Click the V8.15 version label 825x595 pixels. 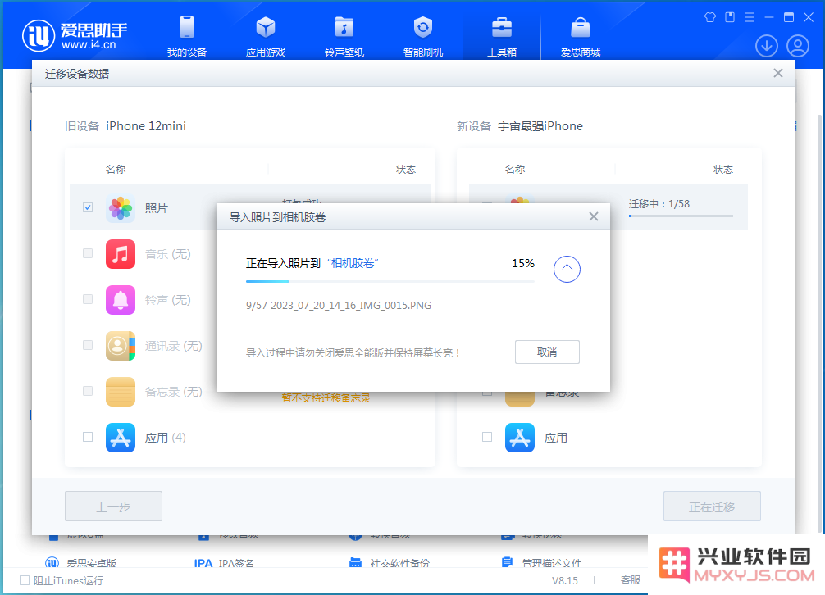point(564,580)
